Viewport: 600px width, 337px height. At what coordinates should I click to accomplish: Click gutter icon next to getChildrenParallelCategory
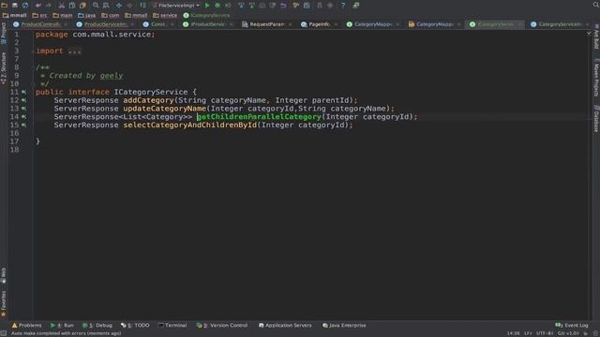point(24,117)
